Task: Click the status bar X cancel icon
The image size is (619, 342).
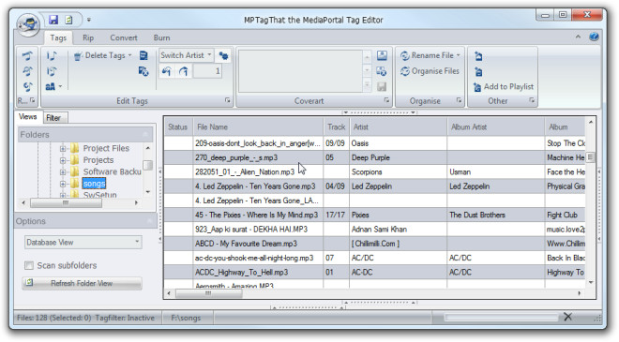Action: 567,317
